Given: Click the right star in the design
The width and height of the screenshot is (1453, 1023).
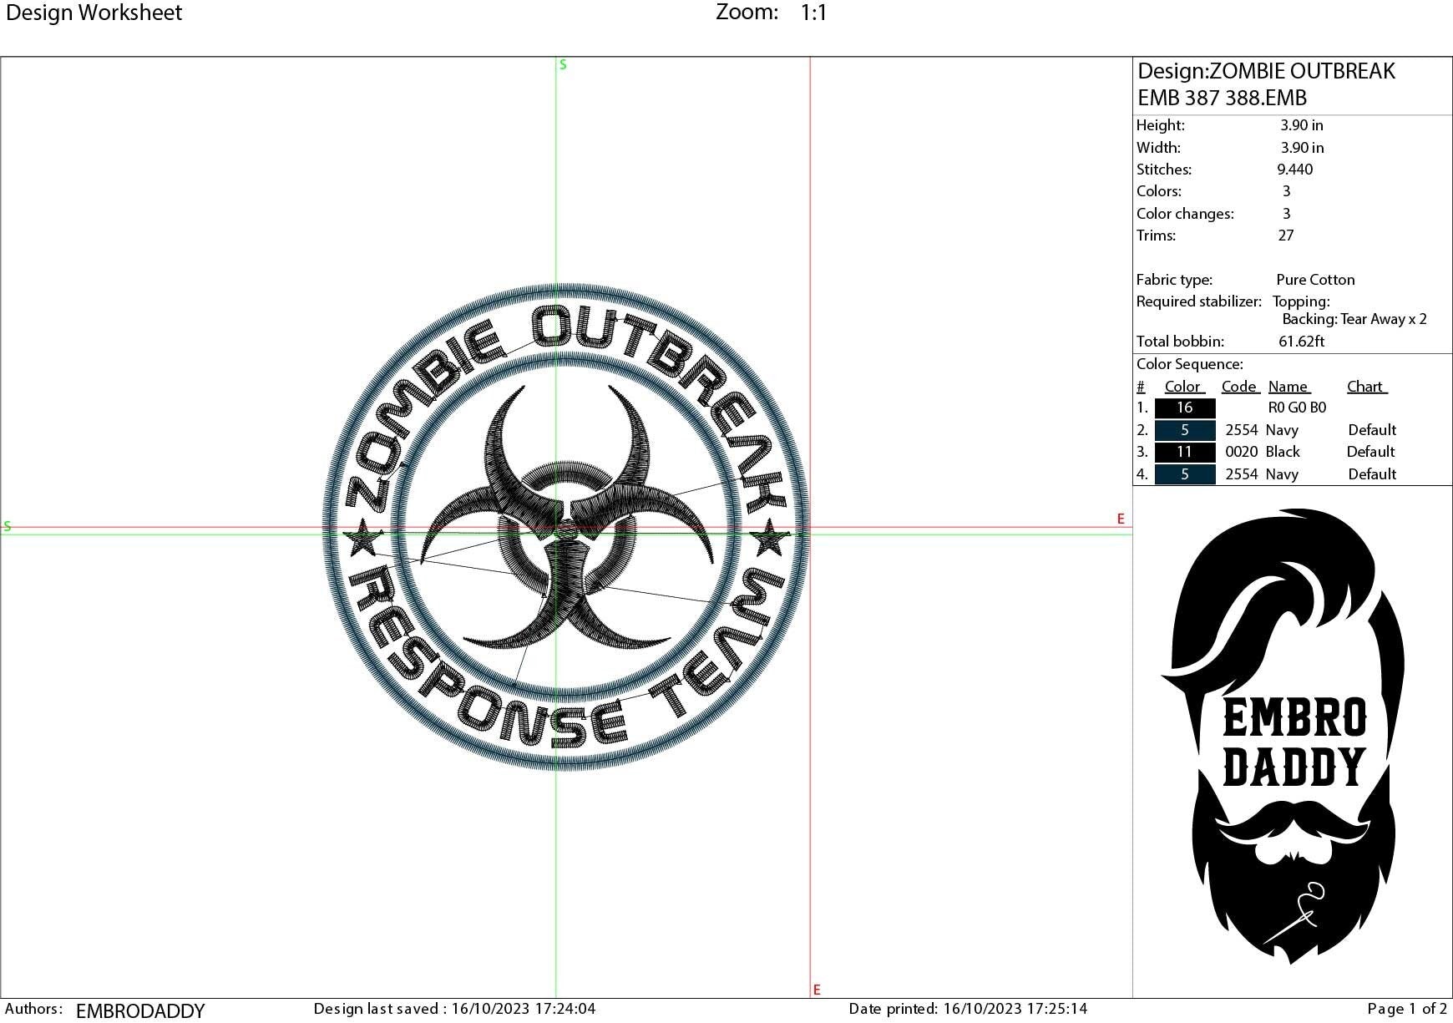Looking at the screenshot, I should pyautogui.click(x=769, y=538).
